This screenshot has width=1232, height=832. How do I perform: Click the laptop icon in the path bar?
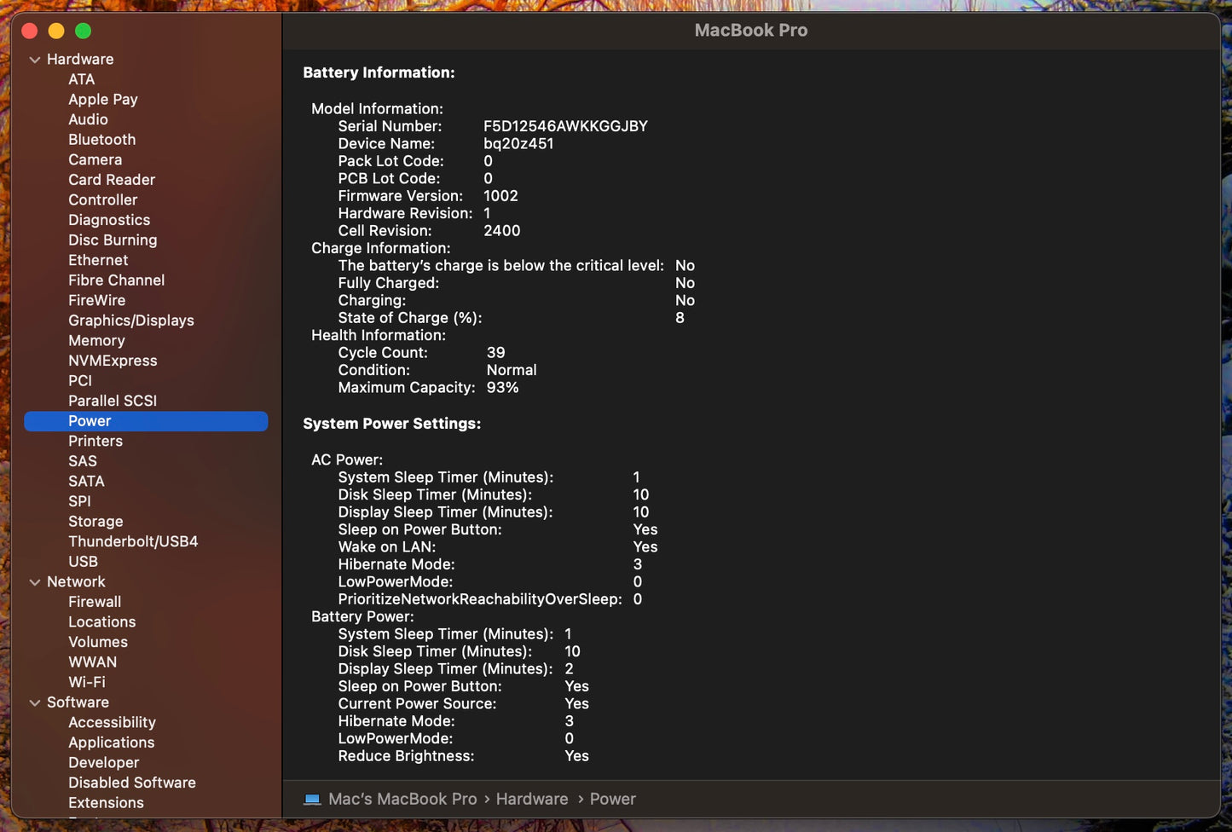point(312,799)
